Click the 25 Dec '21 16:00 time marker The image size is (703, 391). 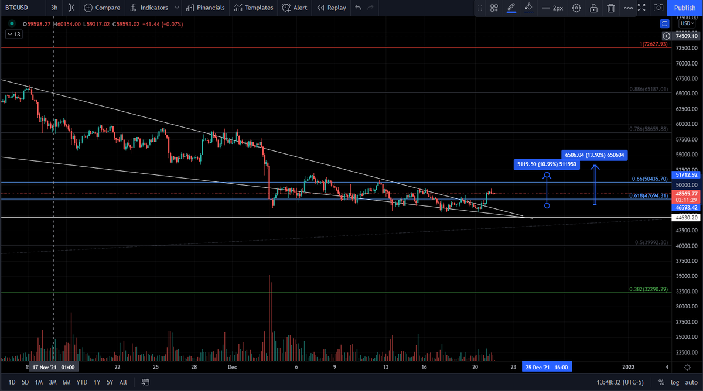point(545,367)
